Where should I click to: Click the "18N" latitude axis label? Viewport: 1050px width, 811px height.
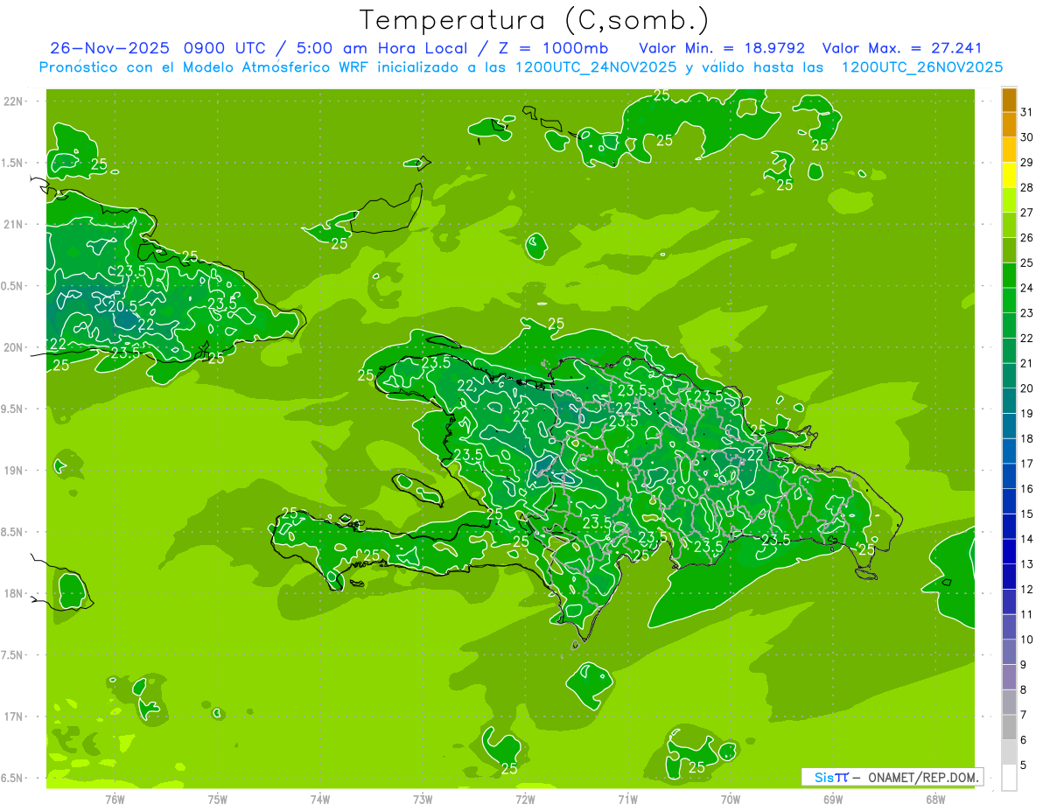coord(14,593)
